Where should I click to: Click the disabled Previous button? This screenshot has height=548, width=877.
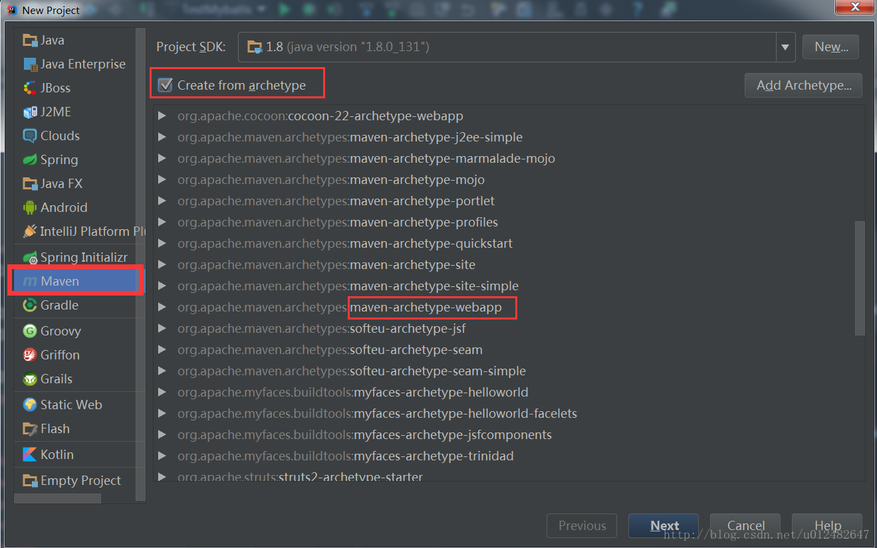click(x=582, y=525)
